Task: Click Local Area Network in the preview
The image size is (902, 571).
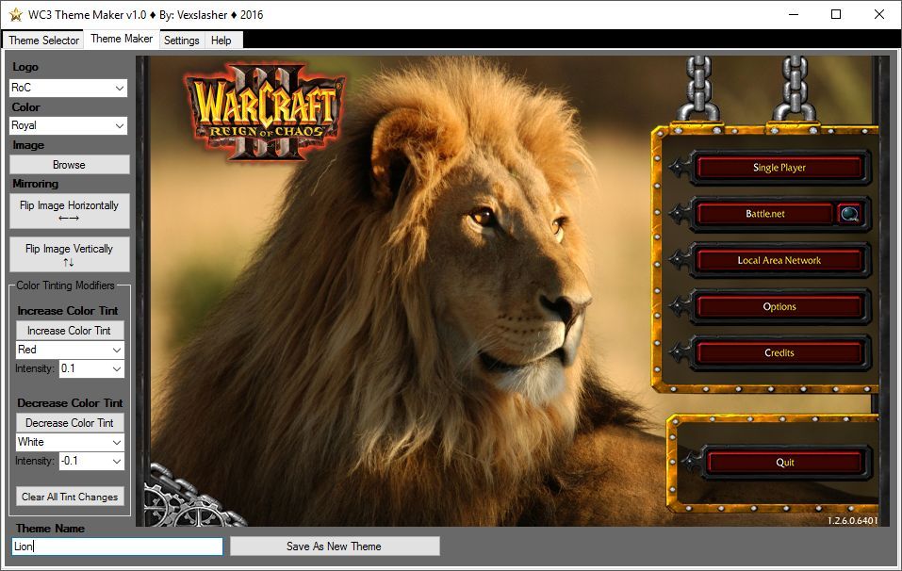Action: (779, 260)
